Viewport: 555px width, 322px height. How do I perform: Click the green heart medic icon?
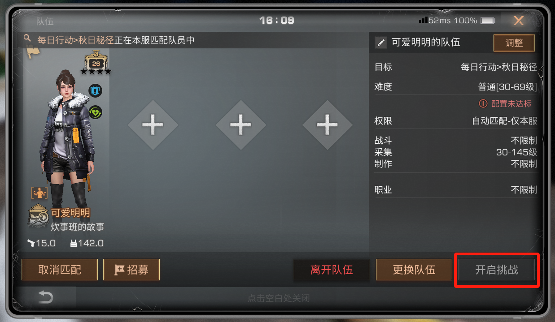[95, 112]
